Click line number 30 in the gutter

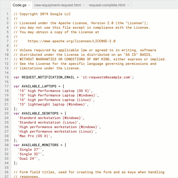[7, 145]
